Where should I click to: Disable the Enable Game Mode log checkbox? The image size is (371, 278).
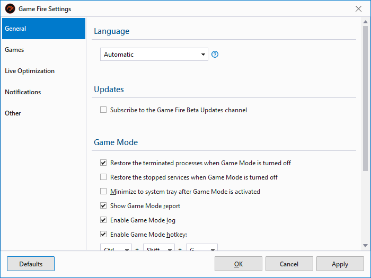click(x=103, y=220)
